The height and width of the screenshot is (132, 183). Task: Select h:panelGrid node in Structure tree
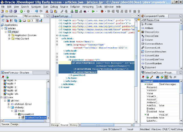pos(28,114)
